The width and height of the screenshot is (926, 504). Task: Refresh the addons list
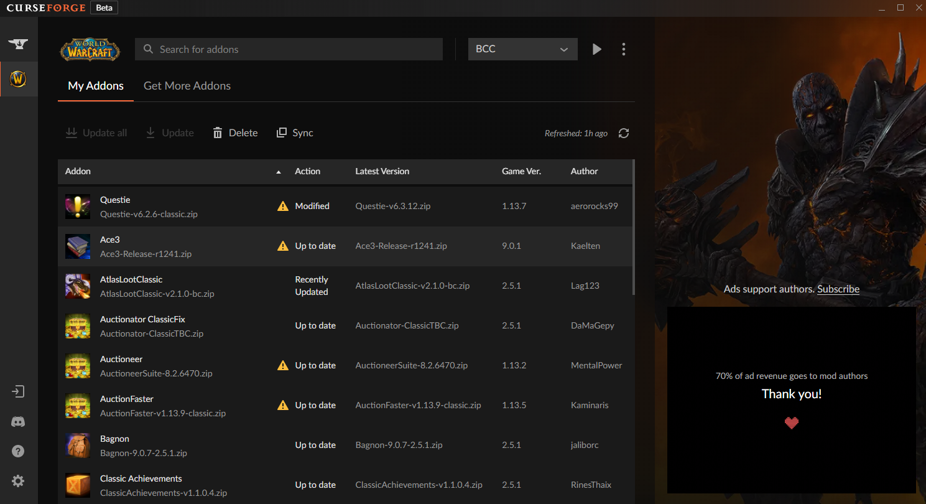(624, 133)
